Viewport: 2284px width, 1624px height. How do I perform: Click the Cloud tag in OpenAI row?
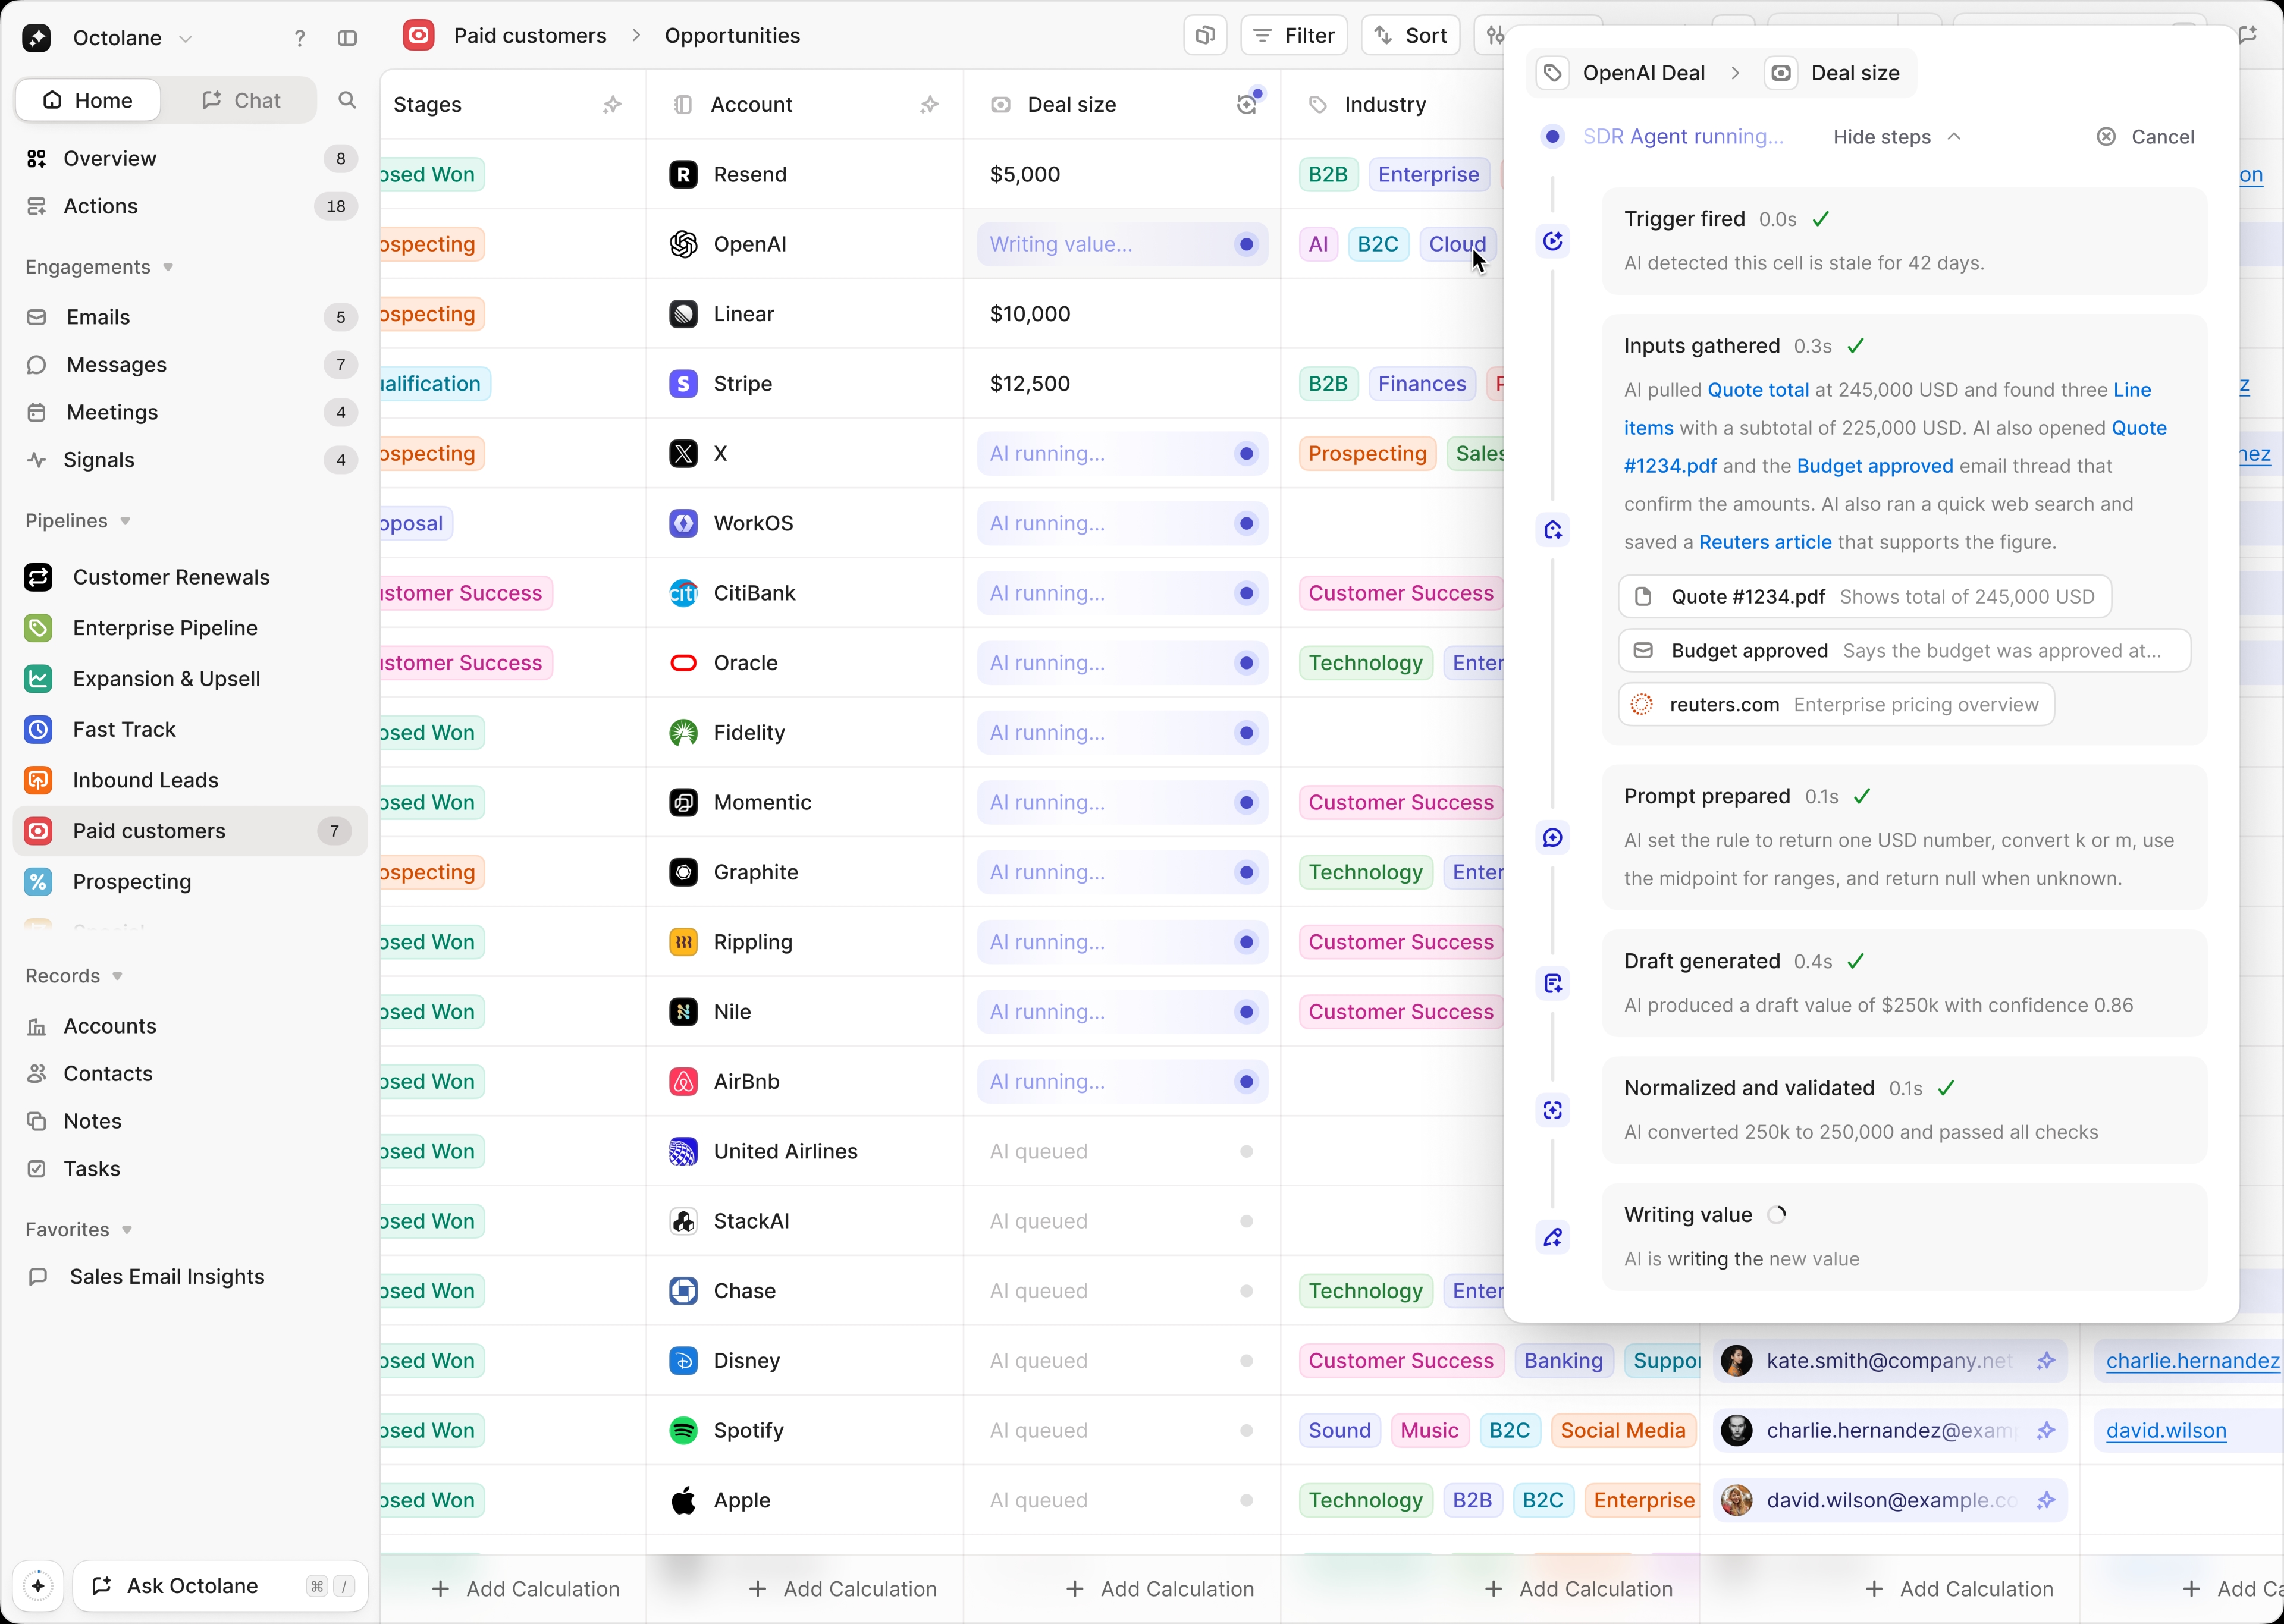point(1457,245)
